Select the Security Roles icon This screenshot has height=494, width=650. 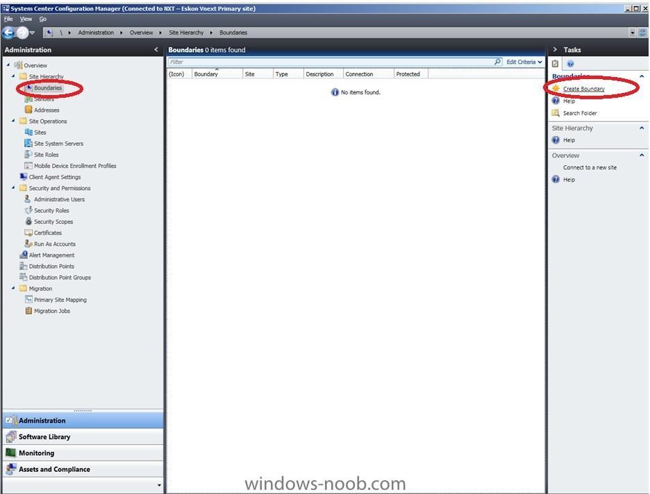click(x=28, y=210)
